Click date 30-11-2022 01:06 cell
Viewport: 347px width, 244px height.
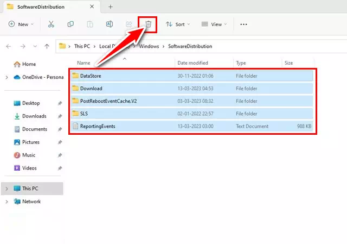tap(195, 76)
